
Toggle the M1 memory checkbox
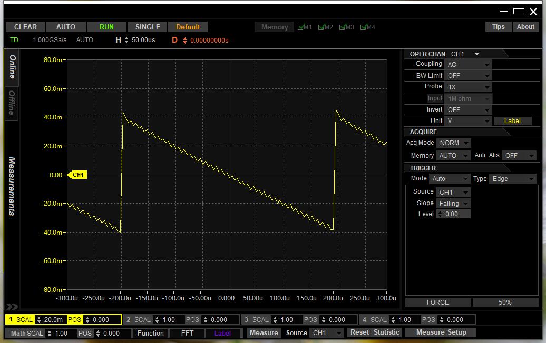301,27
